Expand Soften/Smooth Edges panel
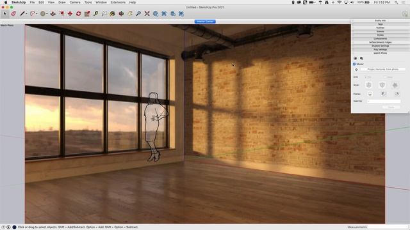 point(380,42)
